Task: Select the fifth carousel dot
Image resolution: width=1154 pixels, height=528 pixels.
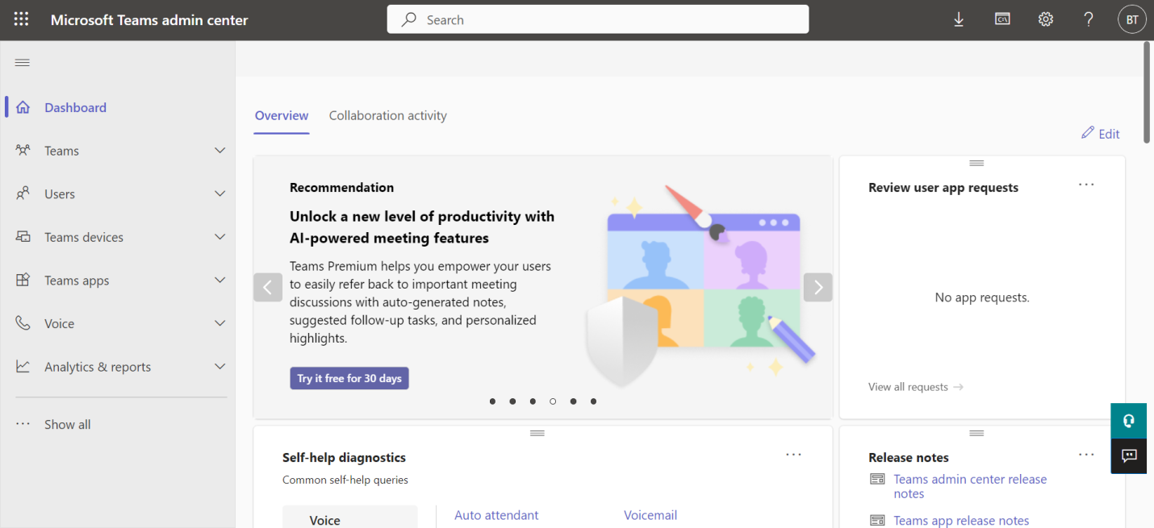Action: (573, 401)
